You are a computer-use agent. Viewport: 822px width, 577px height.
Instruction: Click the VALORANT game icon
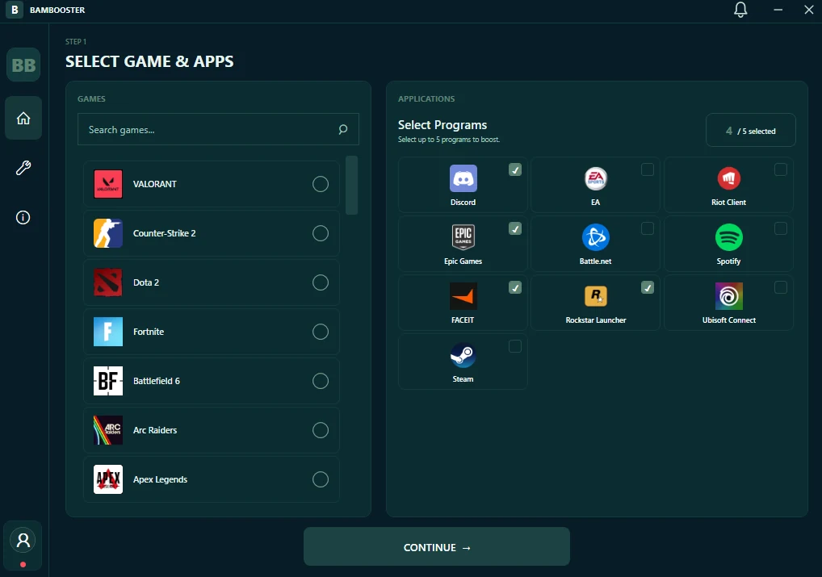(108, 184)
